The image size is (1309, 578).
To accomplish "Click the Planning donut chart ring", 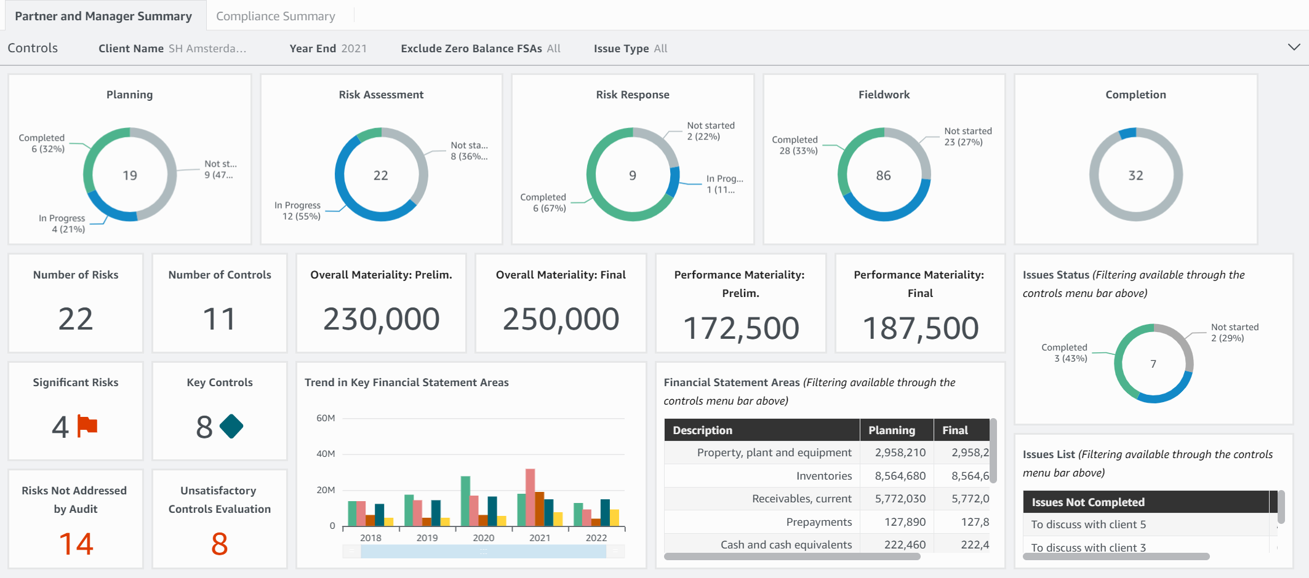I will click(88, 175).
